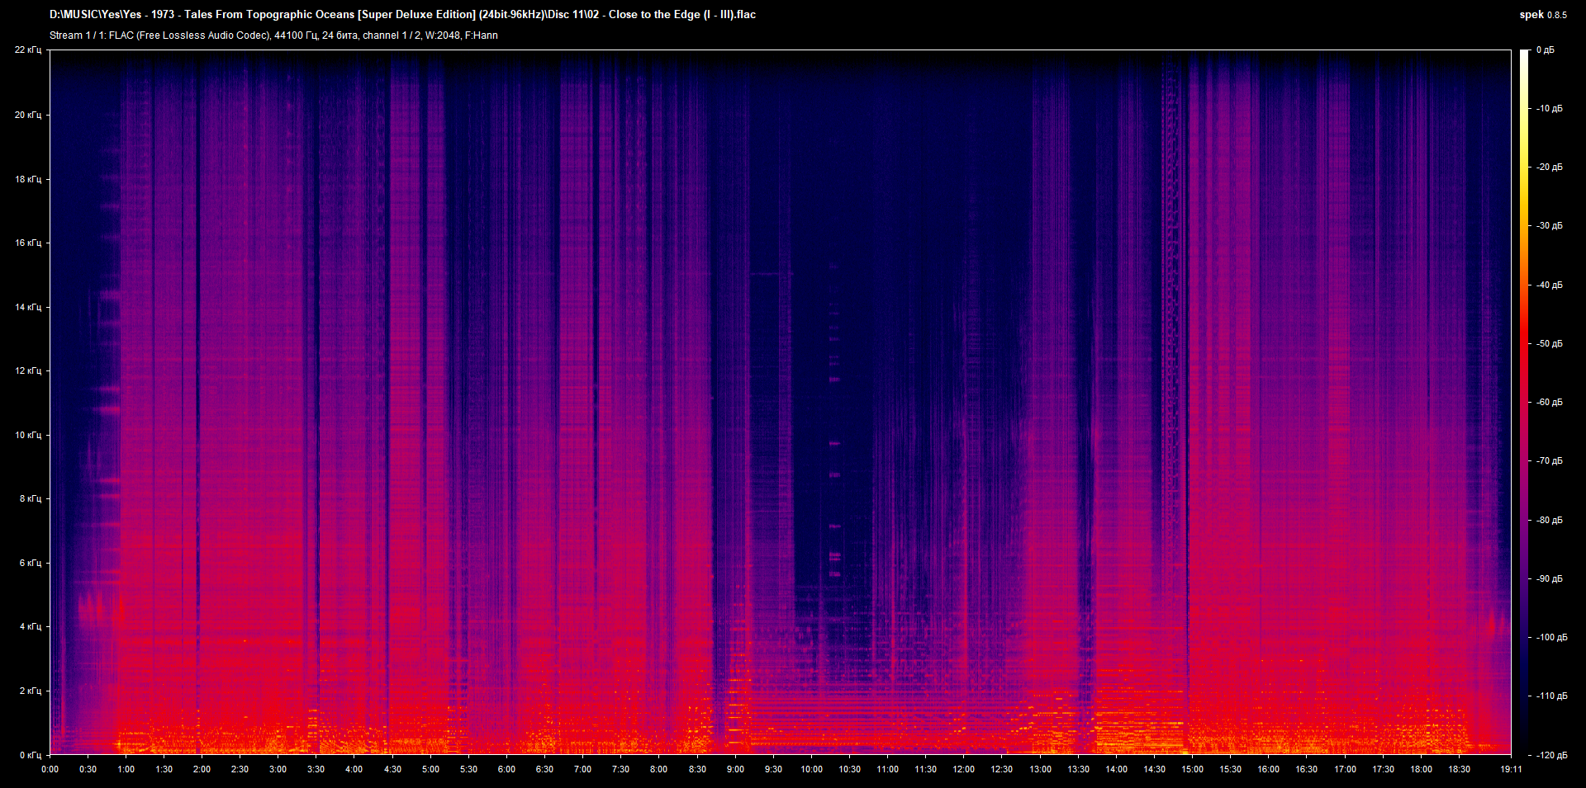Click the '-50 дБ' level scale label
The height and width of the screenshot is (788, 1586).
pos(1549,344)
